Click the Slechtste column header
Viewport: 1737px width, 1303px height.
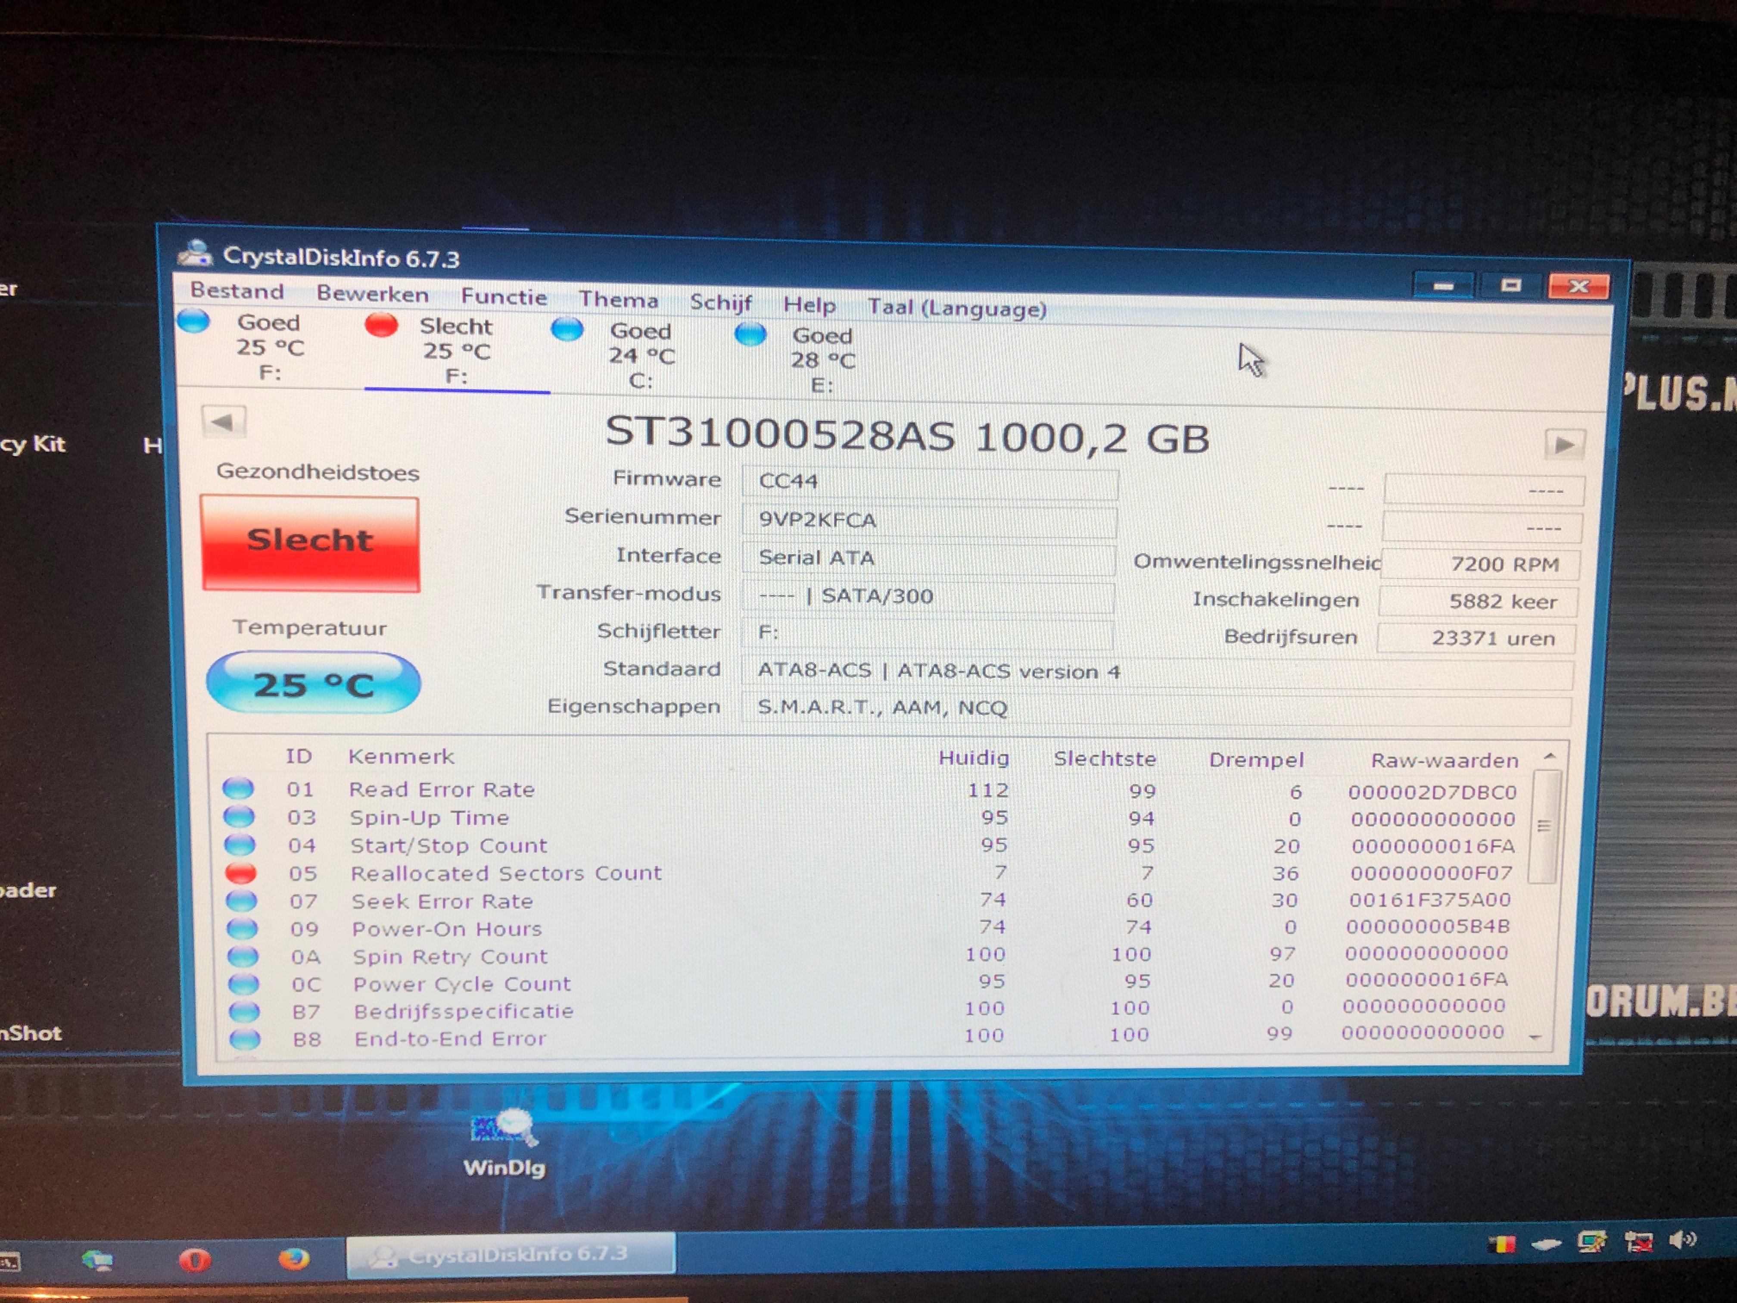coord(1104,759)
